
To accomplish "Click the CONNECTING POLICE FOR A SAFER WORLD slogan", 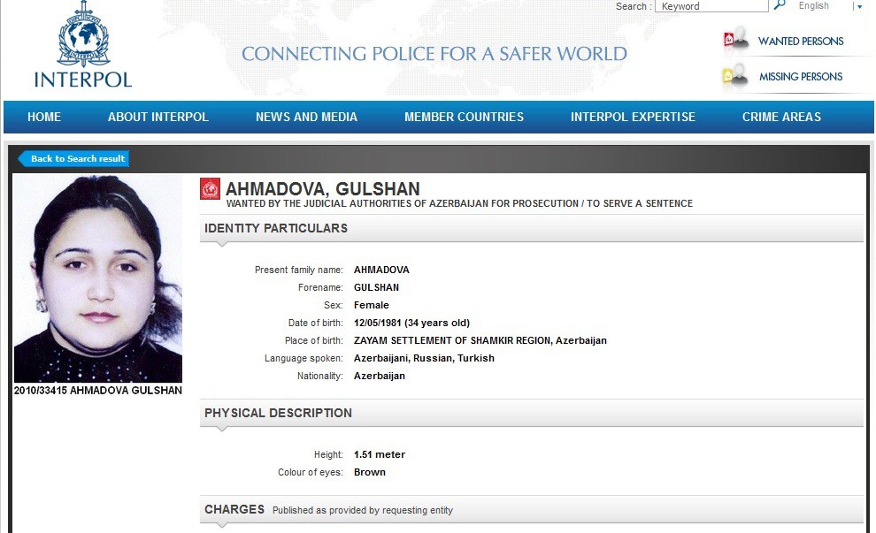I will click(x=434, y=54).
